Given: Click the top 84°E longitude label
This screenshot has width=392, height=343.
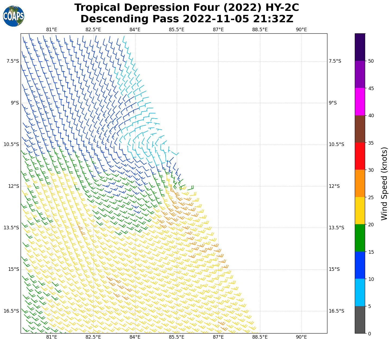Looking at the screenshot, I should [135, 30].
